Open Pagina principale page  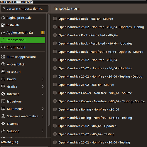click(23, 18)
